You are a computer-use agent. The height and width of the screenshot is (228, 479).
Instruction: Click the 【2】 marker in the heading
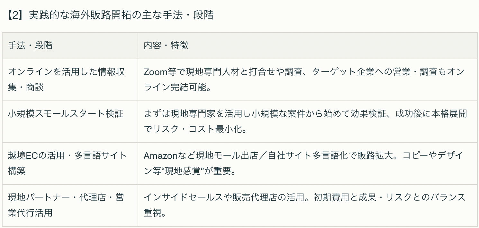coord(16,15)
